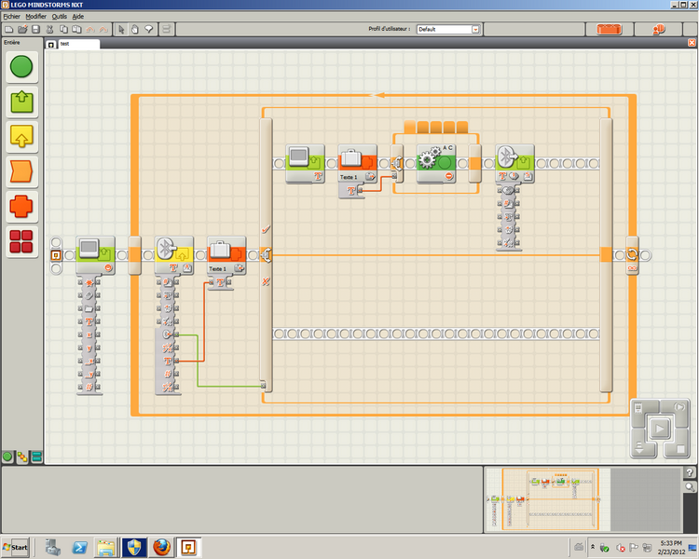Click the Move motor block with gears
699x559 pixels.
coord(436,163)
